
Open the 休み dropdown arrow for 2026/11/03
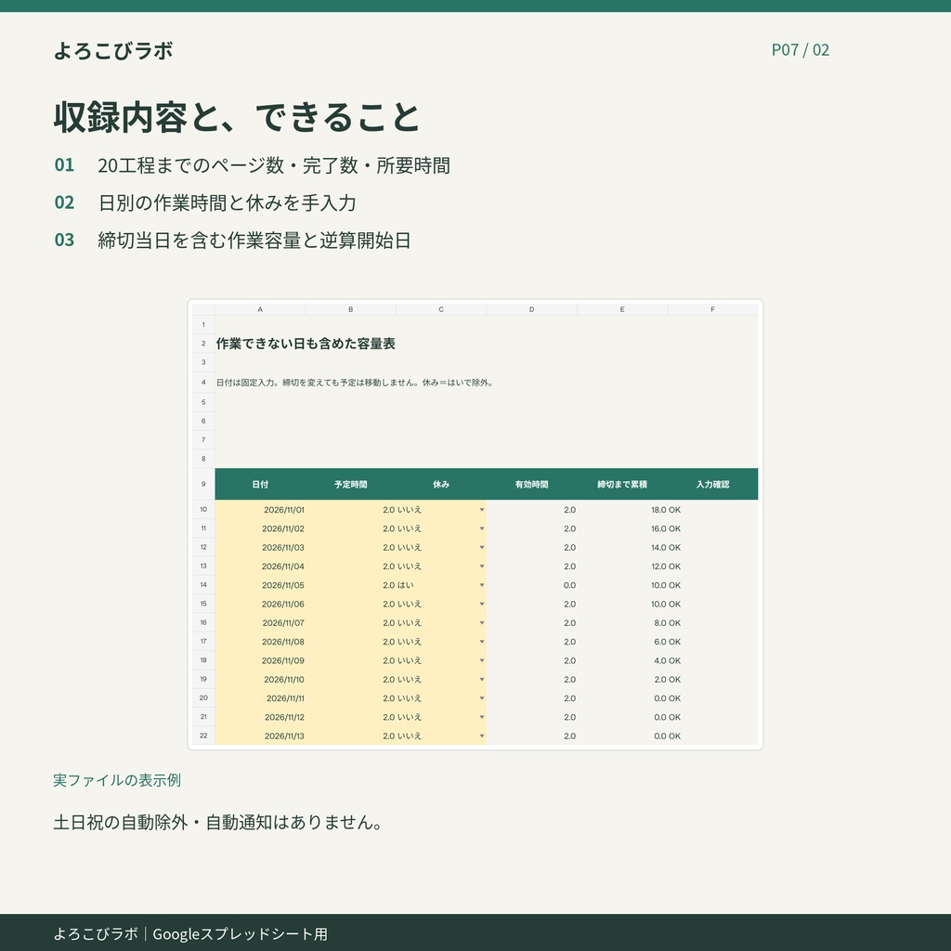(482, 548)
